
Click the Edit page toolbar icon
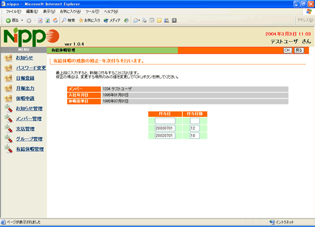[x=152, y=20]
